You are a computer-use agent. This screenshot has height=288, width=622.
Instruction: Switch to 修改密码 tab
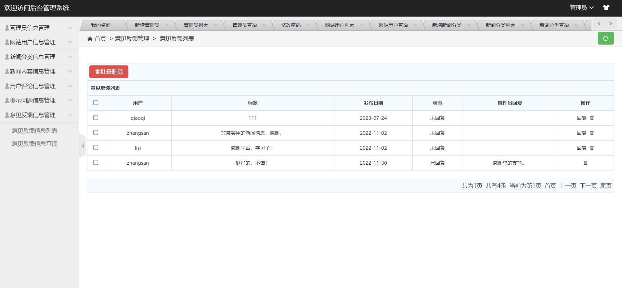click(291, 25)
